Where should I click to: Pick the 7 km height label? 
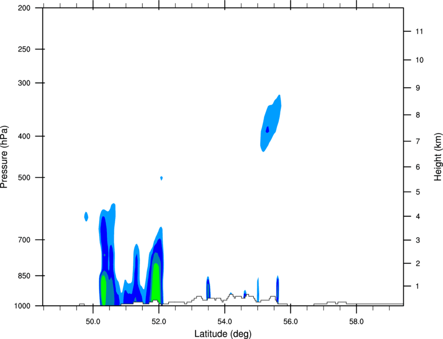(x=418, y=141)
